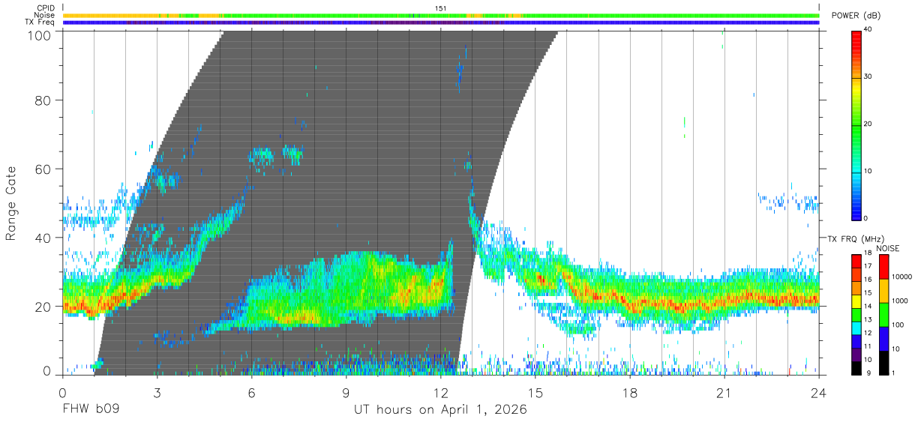This screenshot has width=921, height=425.
Task: Click the rainbow POWER colorbar
Action: (x=856, y=124)
